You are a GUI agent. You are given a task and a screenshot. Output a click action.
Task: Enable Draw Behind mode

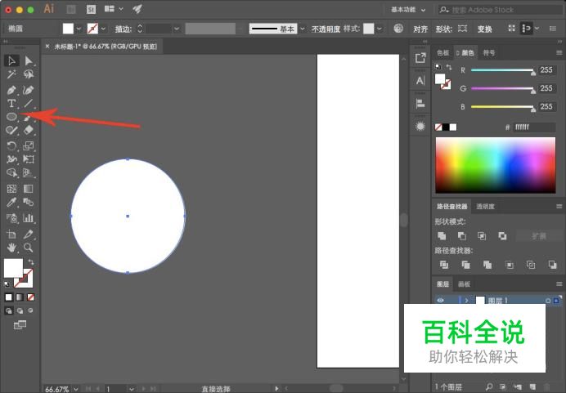click(20, 310)
